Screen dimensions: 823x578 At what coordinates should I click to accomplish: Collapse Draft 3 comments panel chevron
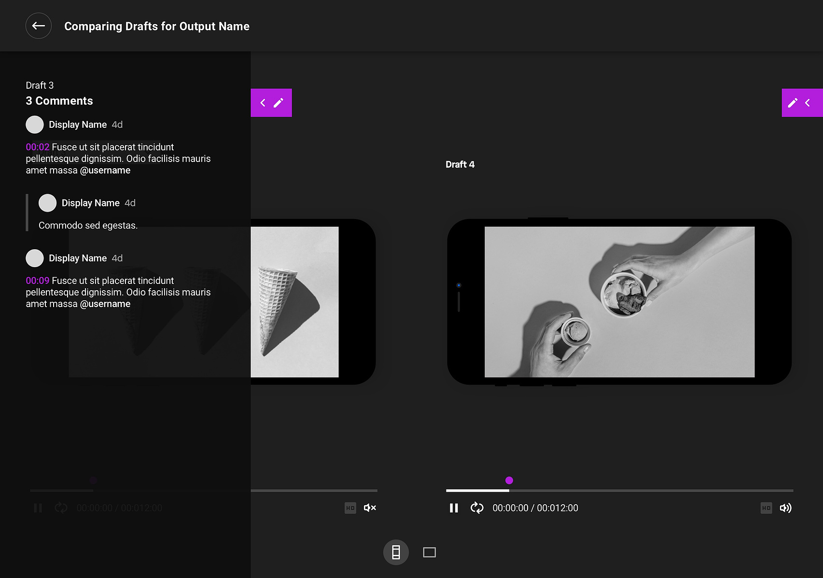[x=263, y=103]
